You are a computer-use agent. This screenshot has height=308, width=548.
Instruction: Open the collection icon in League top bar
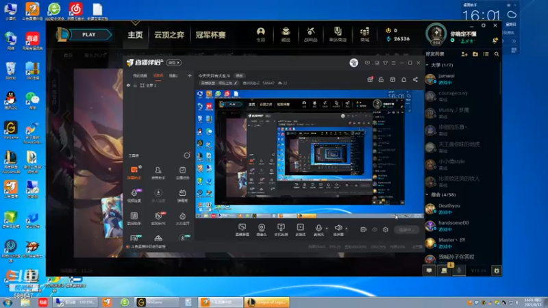coord(286,34)
